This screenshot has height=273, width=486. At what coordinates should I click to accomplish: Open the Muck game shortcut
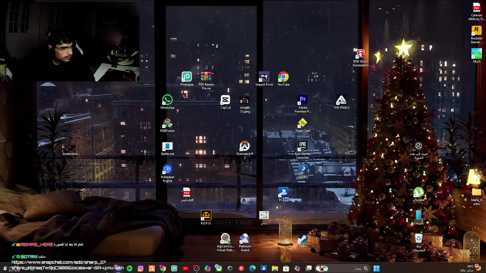point(477,56)
